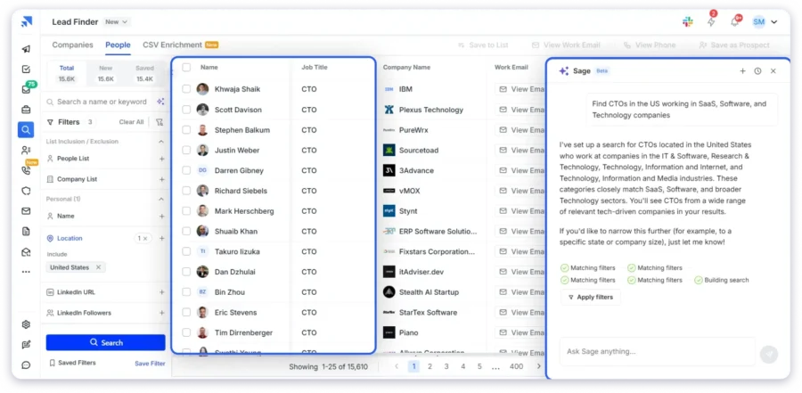The width and height of the screenshot is (802, 393).
Task: Open the tasks checkmark icon in sidebar
Action: point(26,70)
